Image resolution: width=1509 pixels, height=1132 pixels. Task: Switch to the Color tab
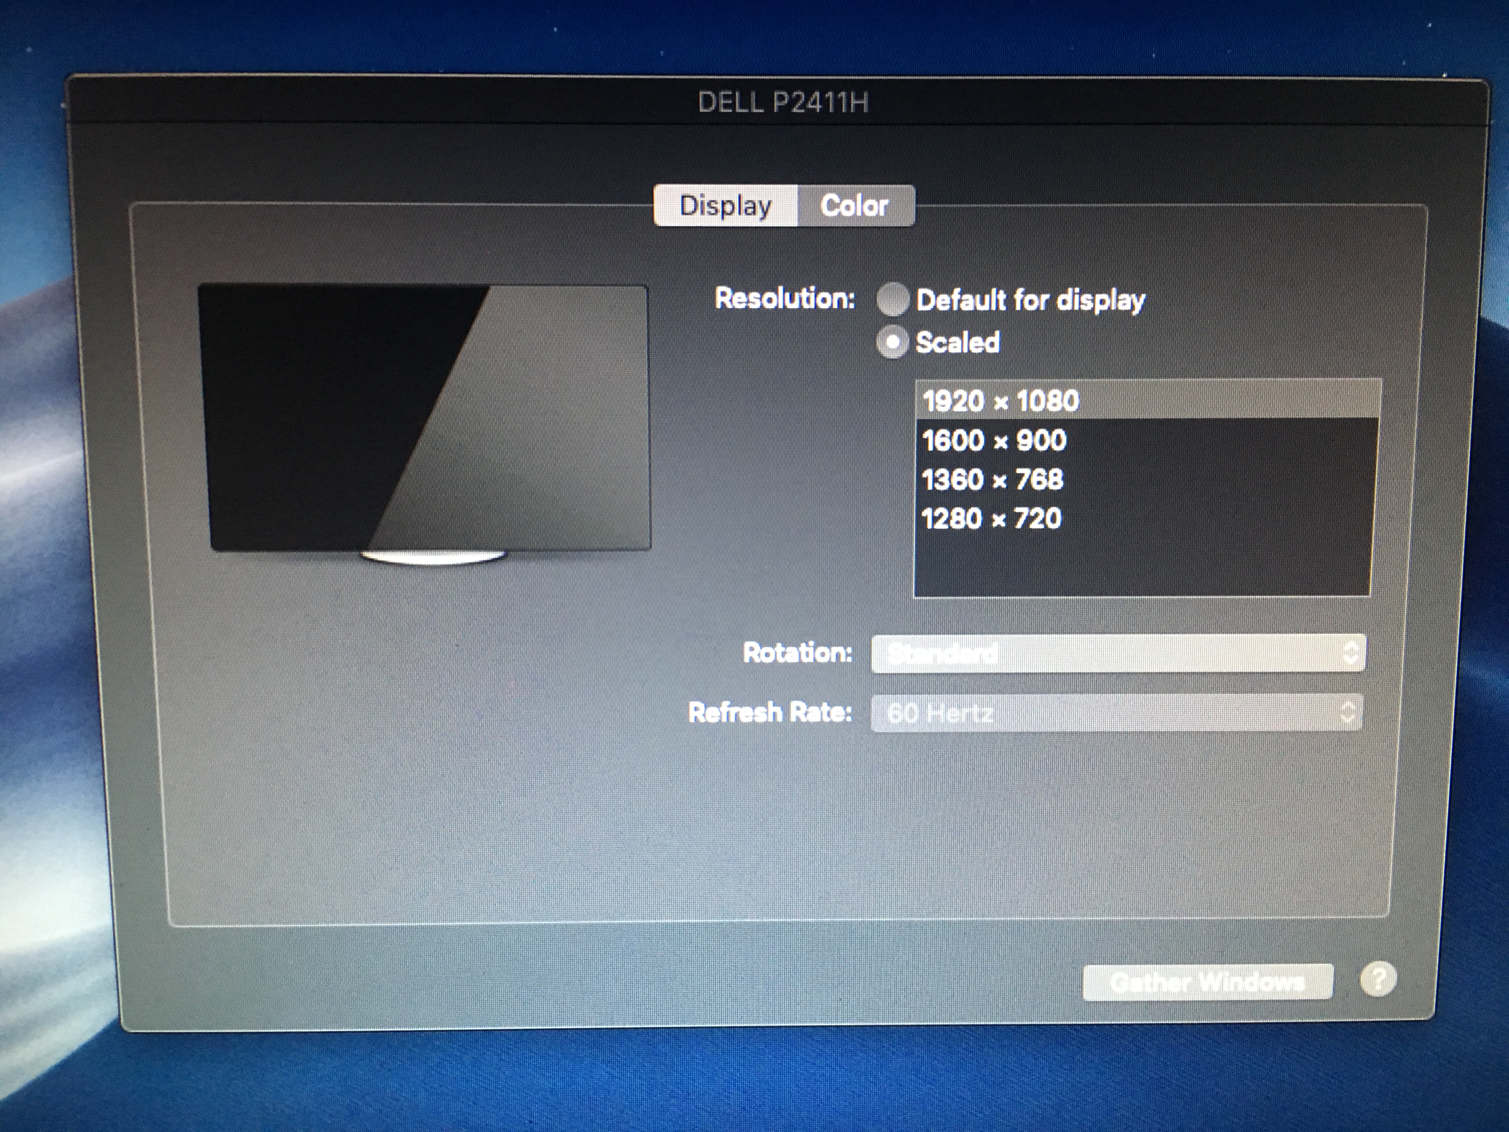tap(856, 206)
